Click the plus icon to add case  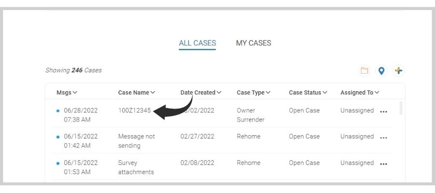click(399, 70)
